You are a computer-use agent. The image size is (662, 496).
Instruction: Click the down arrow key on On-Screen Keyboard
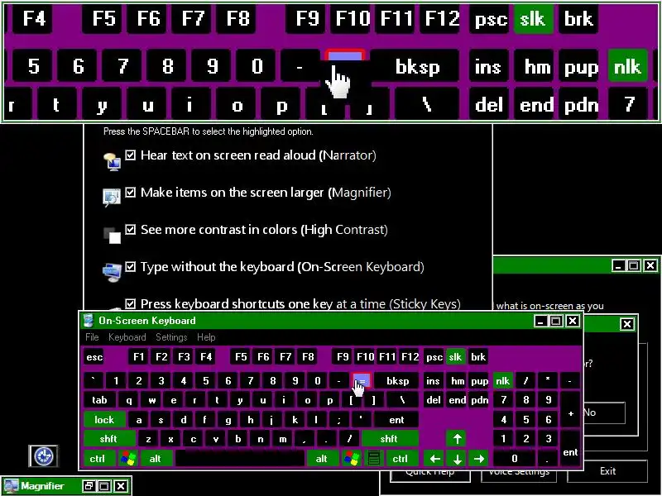point(457,458)
